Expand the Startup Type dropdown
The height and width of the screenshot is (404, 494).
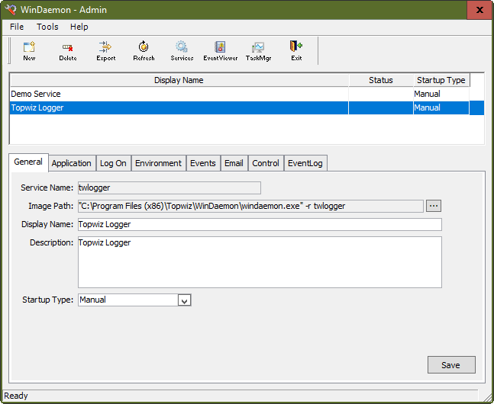(x=184, y=300)
